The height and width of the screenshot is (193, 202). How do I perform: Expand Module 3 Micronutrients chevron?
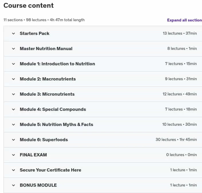click(13, 94)
